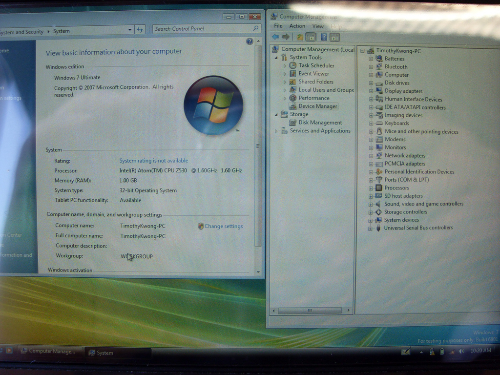Viewport: 500px width, 375px height.
Task: Click the refresh button beside the address bar
Action: (x=140, y=30)
